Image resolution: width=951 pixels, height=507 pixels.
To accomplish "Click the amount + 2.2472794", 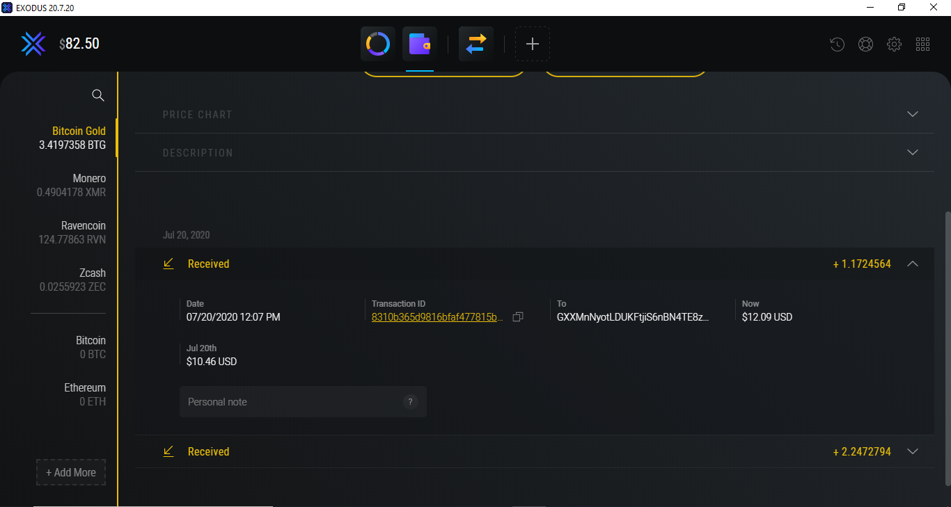I will coord(862,451).
